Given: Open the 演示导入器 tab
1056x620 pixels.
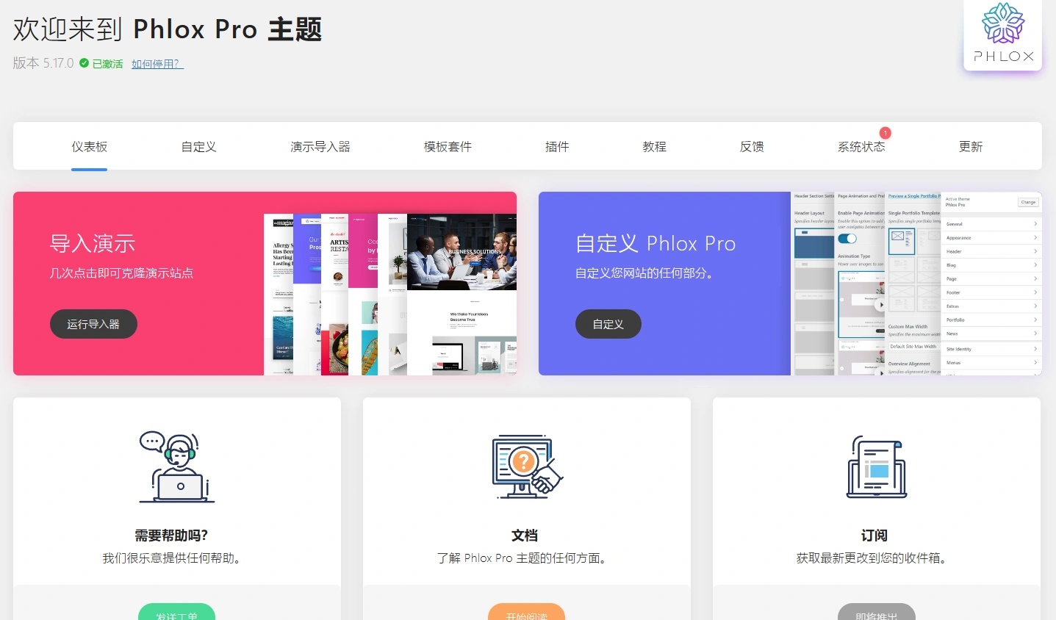Looking at the screenshot, I should 320,146.
